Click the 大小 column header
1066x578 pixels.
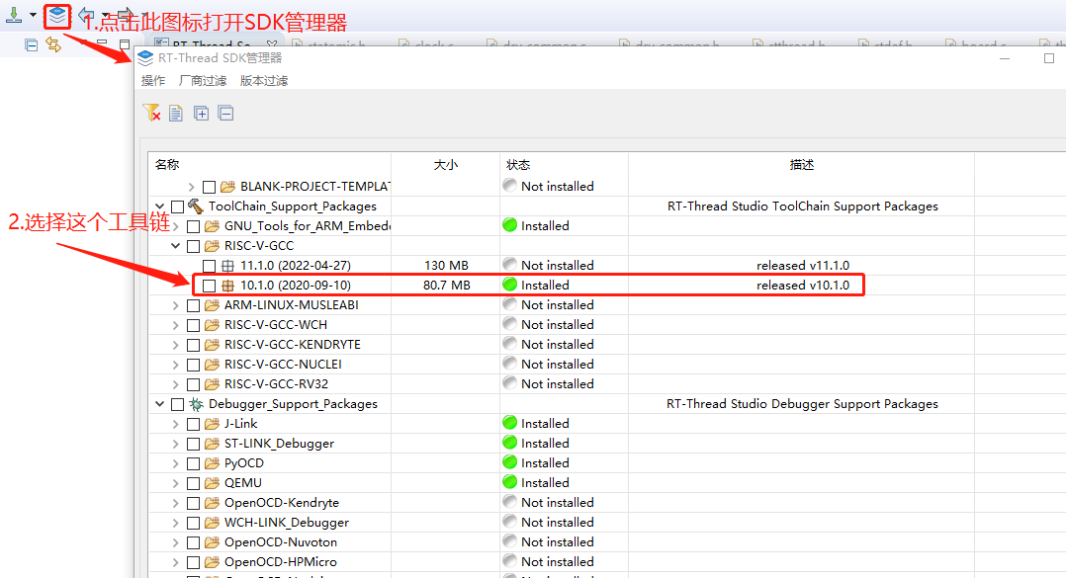coord(446,164)
